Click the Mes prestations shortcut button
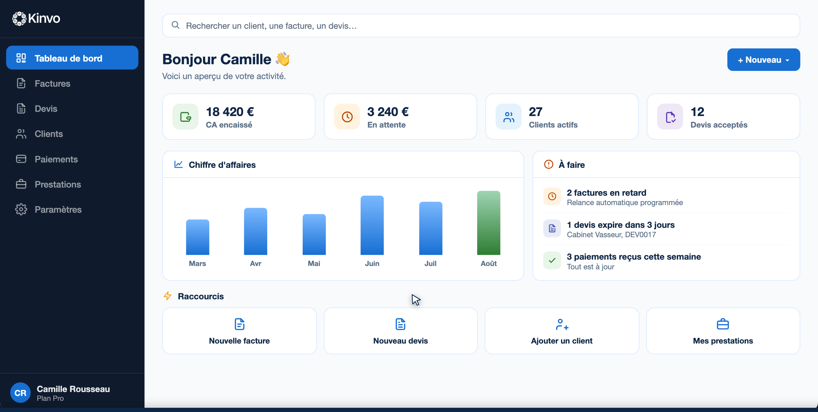This screenshot has height=412, width=818. coord(723,331)
